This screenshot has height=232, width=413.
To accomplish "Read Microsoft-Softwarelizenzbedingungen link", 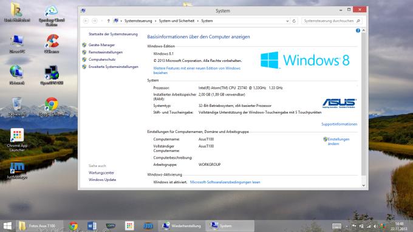I will (x=225, y=182).
